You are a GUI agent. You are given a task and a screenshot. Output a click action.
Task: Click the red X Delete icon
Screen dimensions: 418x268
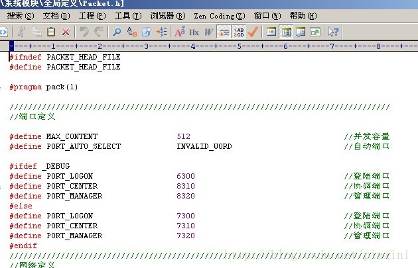click(x=66, y=32)
